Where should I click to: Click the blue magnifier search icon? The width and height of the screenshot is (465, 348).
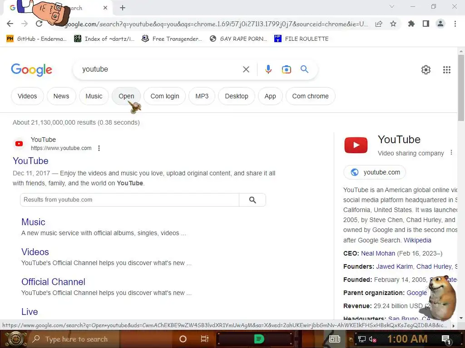[304, 69]
